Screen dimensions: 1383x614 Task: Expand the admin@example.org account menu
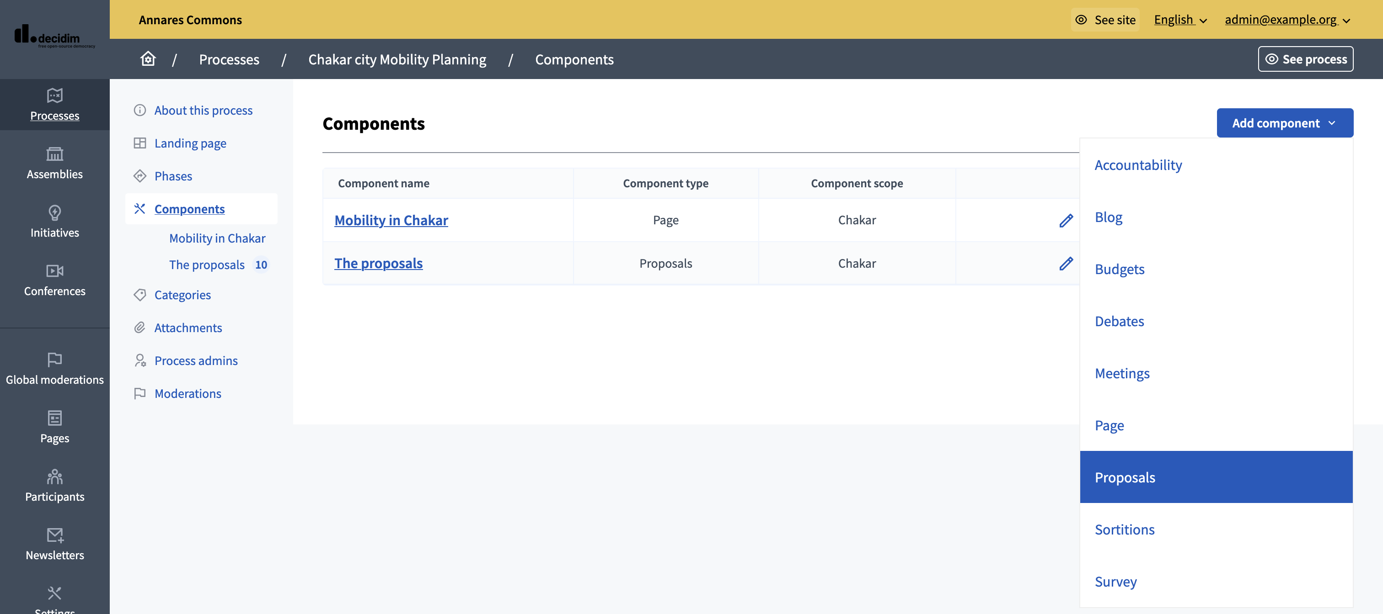pyautogui.click(x=1287, y=20)
